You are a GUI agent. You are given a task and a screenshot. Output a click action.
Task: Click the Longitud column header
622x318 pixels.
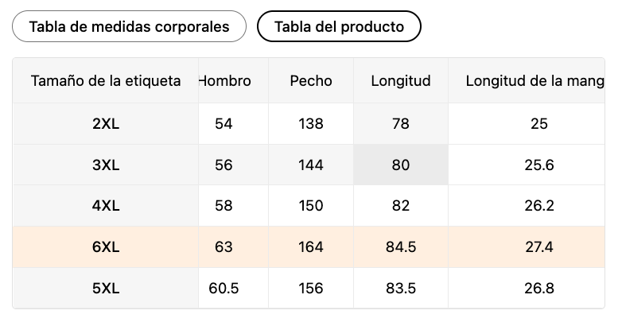401,81
